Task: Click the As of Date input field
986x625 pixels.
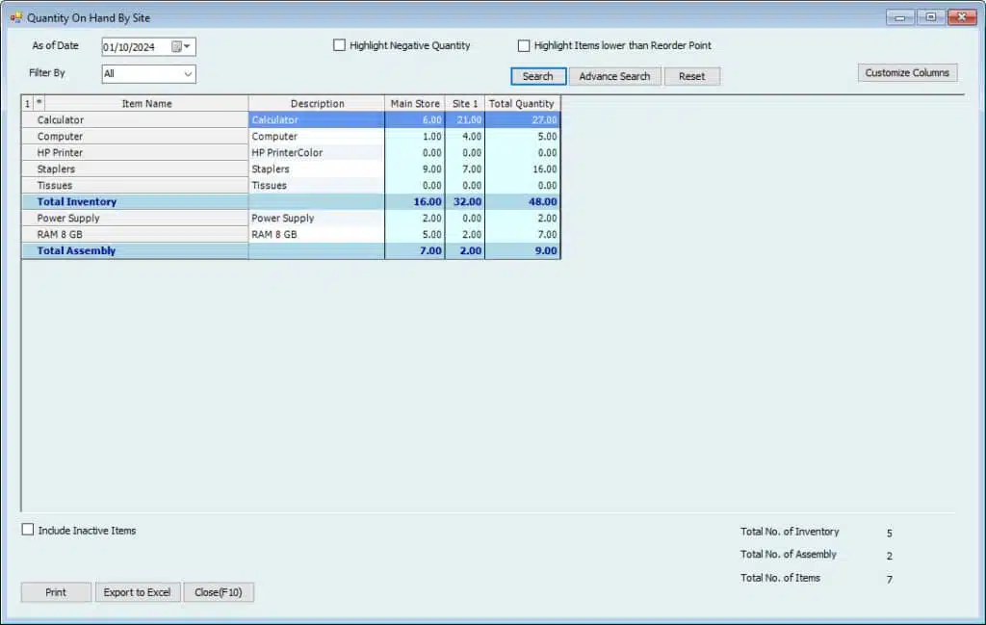Action: (135, 46)
